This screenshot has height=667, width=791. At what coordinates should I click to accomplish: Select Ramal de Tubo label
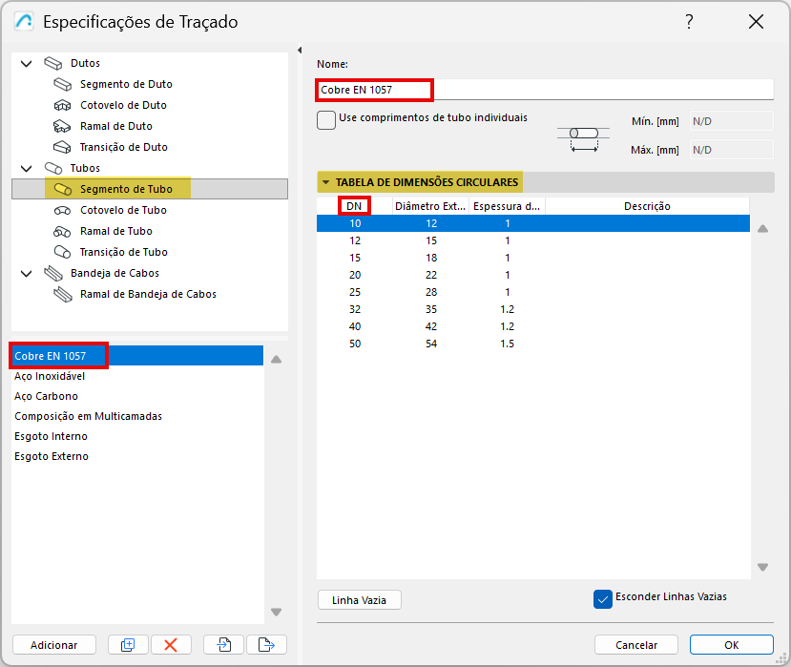coord(116,232)
